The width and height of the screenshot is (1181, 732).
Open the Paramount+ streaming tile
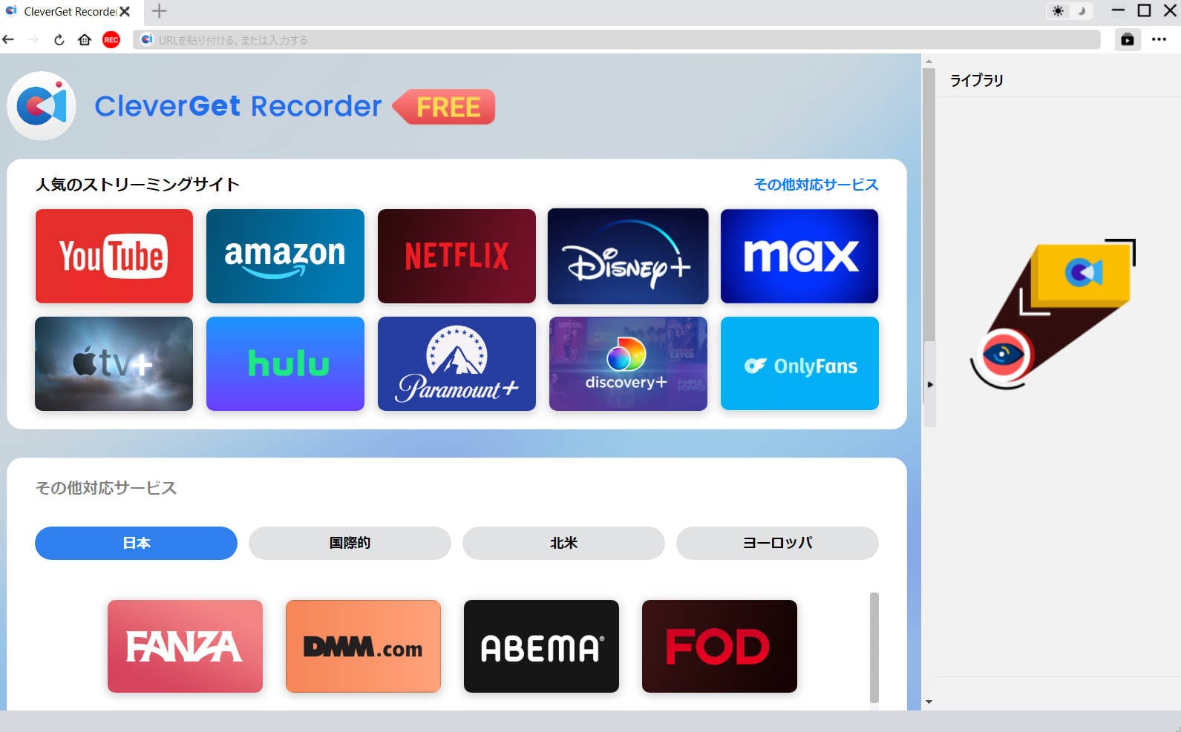click(457, 363)
